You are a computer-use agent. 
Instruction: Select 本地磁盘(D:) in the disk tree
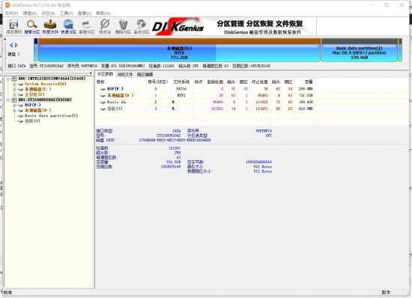point(38,110)
